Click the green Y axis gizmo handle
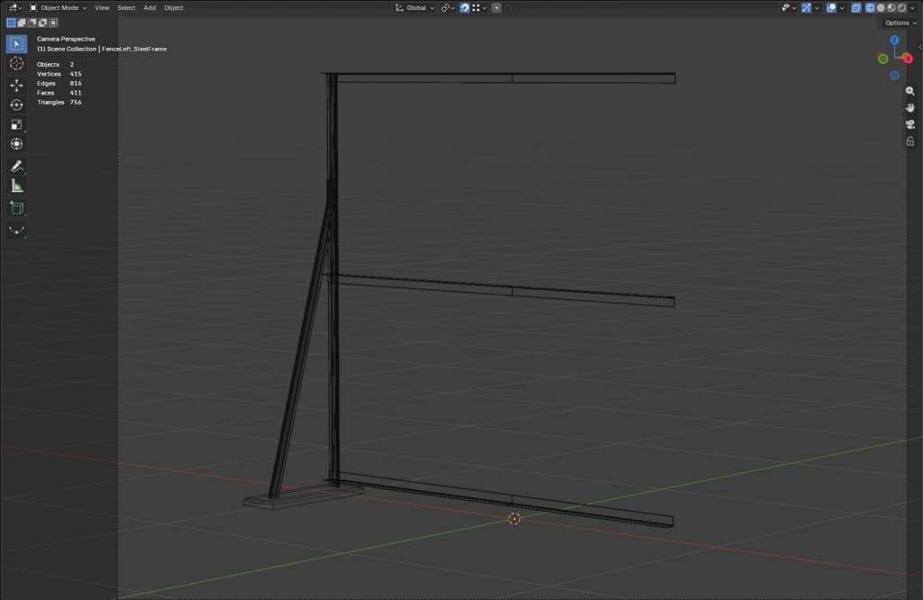 coord(883,59)
